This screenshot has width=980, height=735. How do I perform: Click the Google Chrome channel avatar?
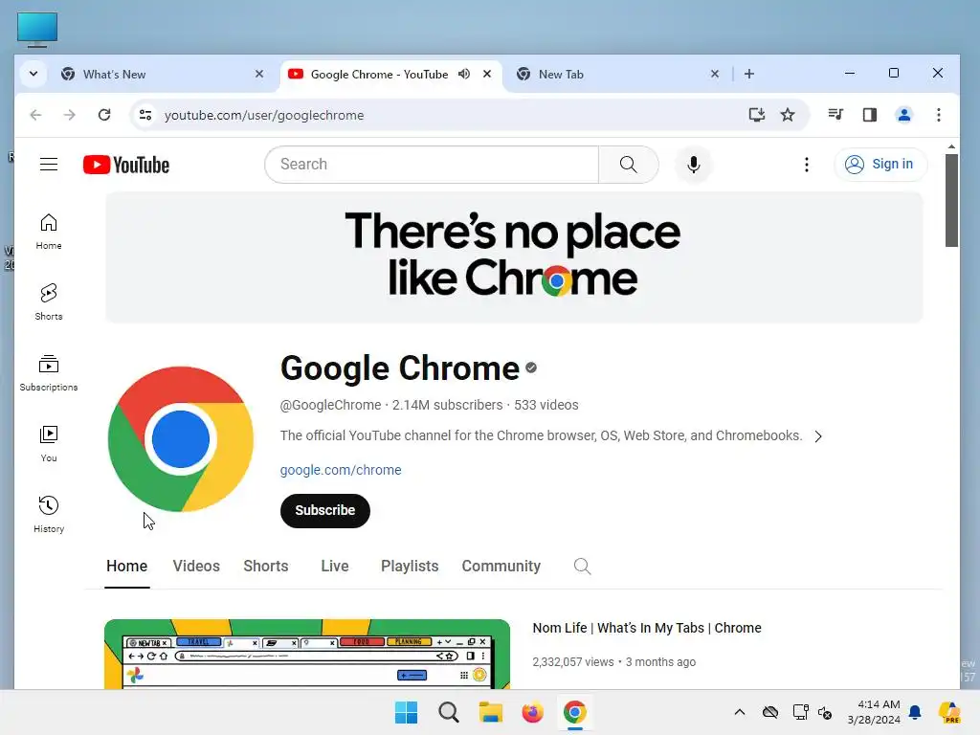181,439
